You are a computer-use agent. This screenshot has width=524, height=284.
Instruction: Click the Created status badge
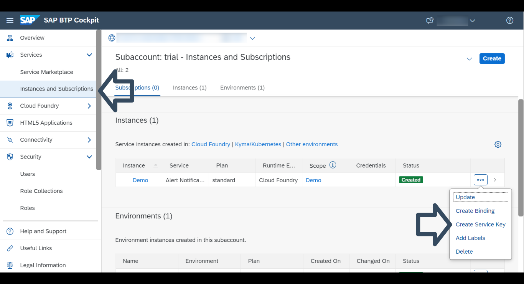pos(411,180)
